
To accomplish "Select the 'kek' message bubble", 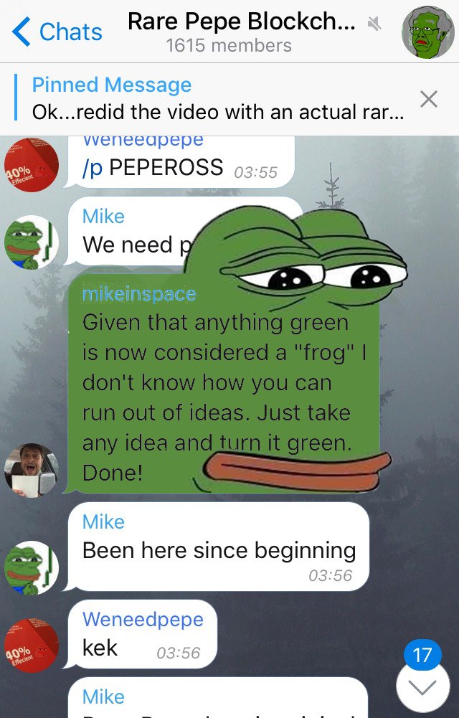I will [142, 634].
